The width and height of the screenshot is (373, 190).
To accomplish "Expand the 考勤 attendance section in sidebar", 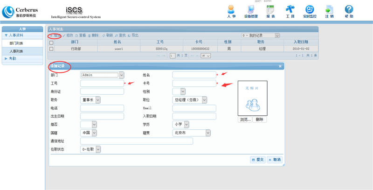I will [13, 59].
